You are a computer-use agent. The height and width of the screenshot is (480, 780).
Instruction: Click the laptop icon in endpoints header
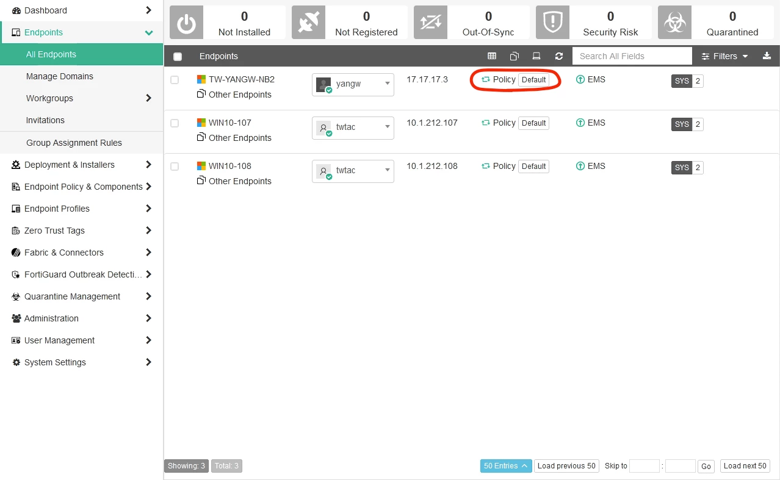(x=536, y=56)
